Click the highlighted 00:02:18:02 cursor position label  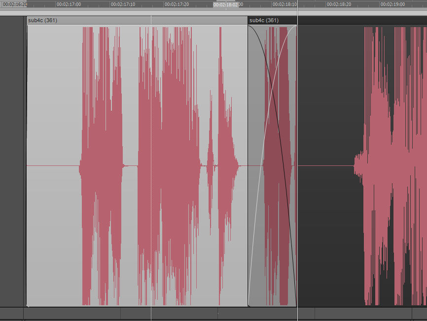pyautogui.click(x=226, y=4)
